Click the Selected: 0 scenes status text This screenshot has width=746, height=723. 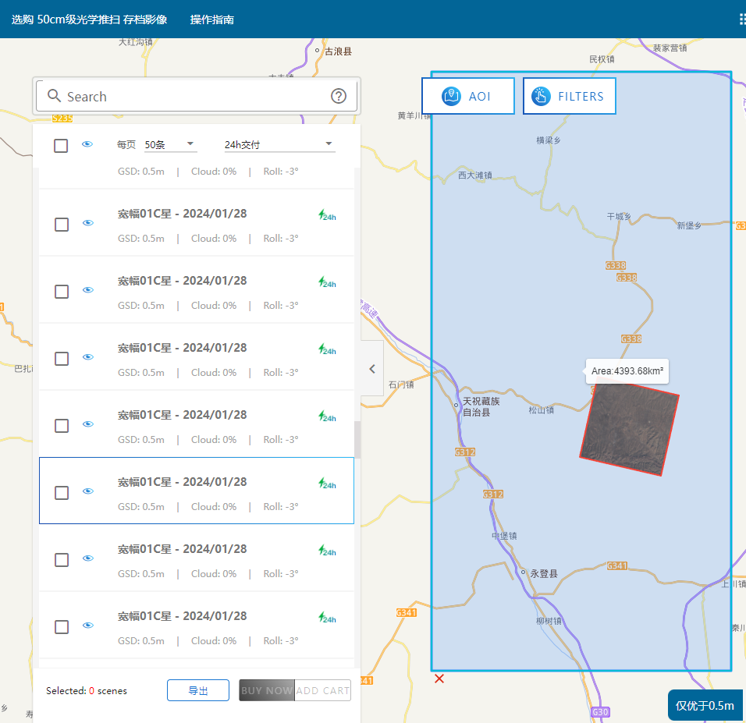pos(87,691)
